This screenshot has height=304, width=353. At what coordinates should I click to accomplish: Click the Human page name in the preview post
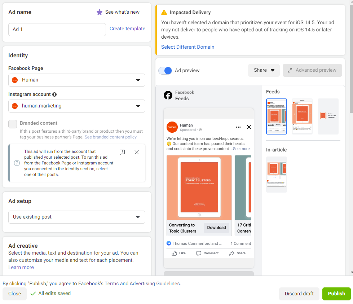tap(186, 125)
